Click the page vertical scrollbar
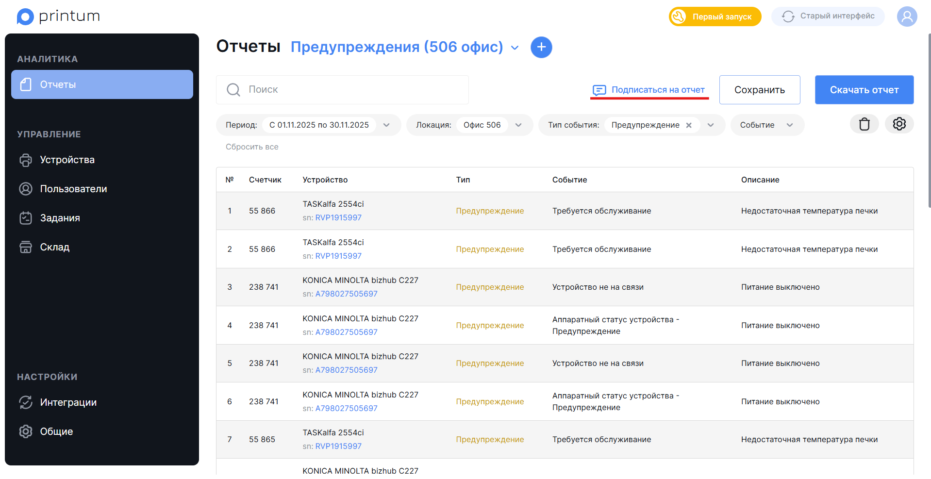This screenshot has height=479, width=931. pyautogui.click(x=929, y=121)
